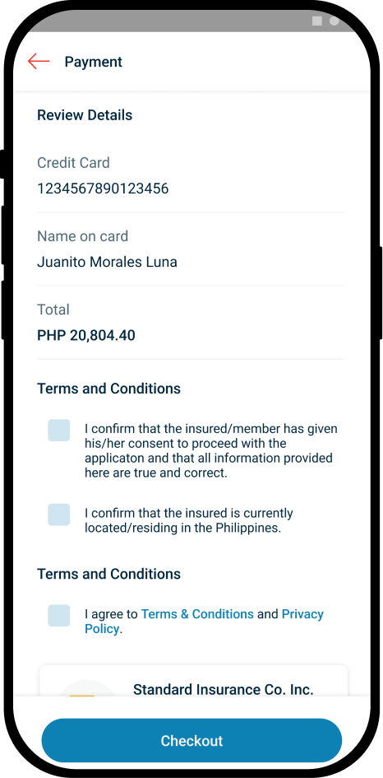Open the Privacy Policy link
Viewport: 383px width, 778px height.
[x=204, y=622]
